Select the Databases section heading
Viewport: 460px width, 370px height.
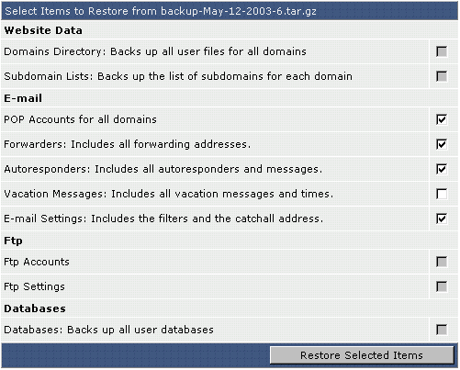(x=35, y=308)
